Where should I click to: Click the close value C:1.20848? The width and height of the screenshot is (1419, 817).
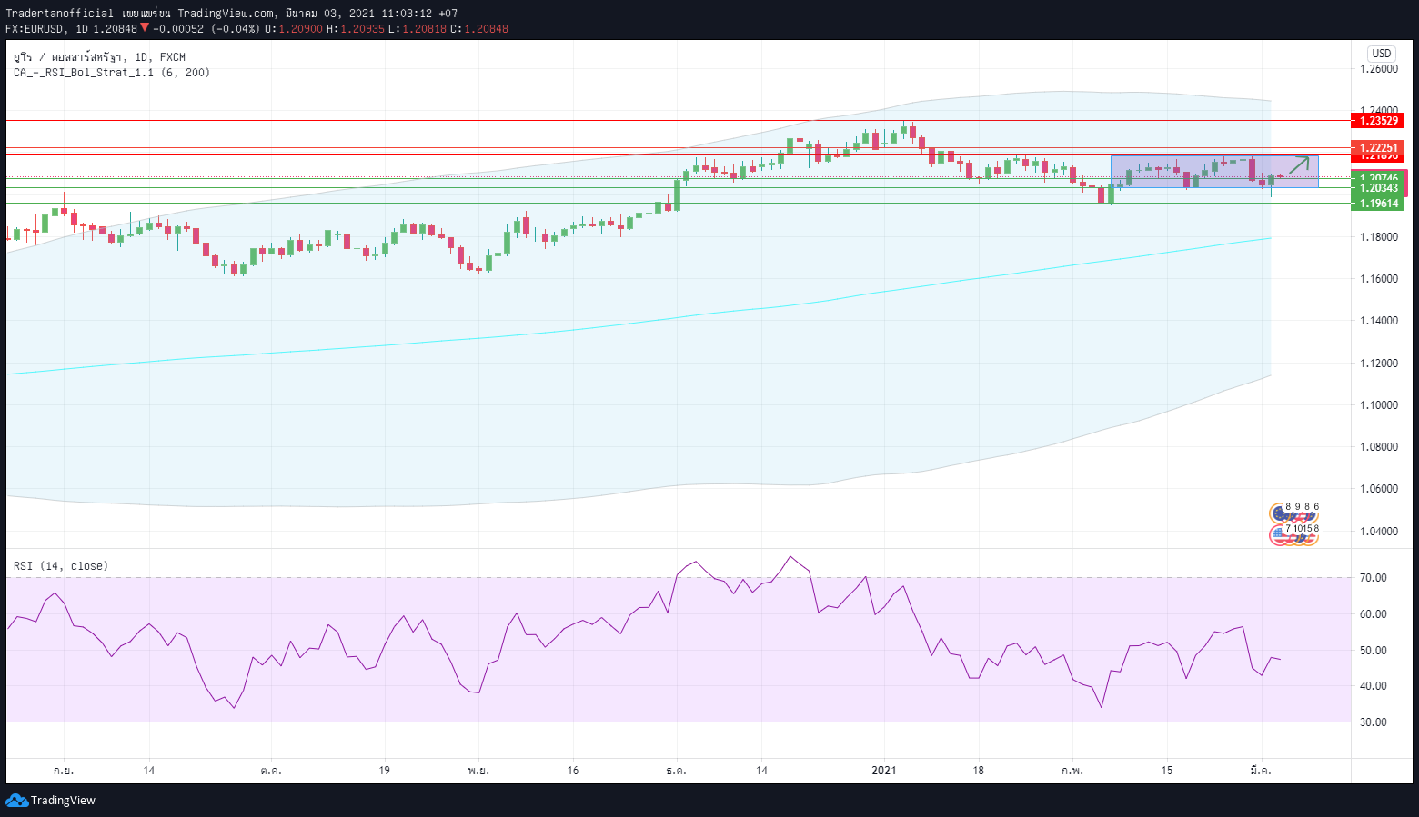point(479,29)
